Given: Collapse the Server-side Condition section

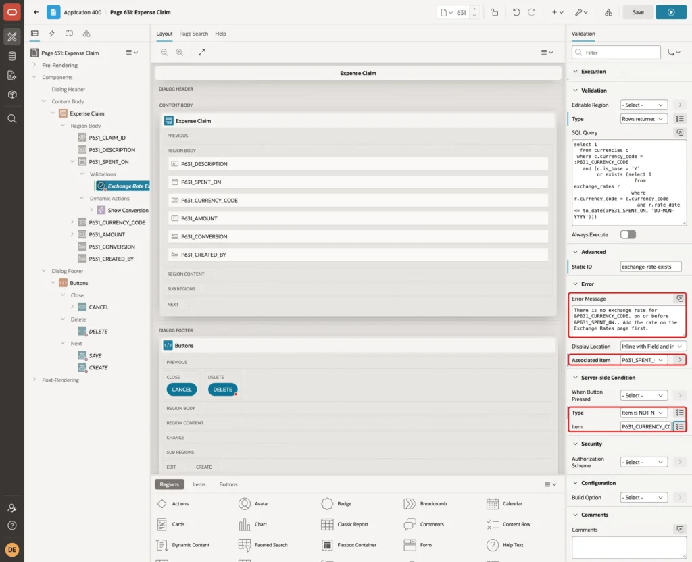Looking at the screenshot, I should (x=575, y=378).
